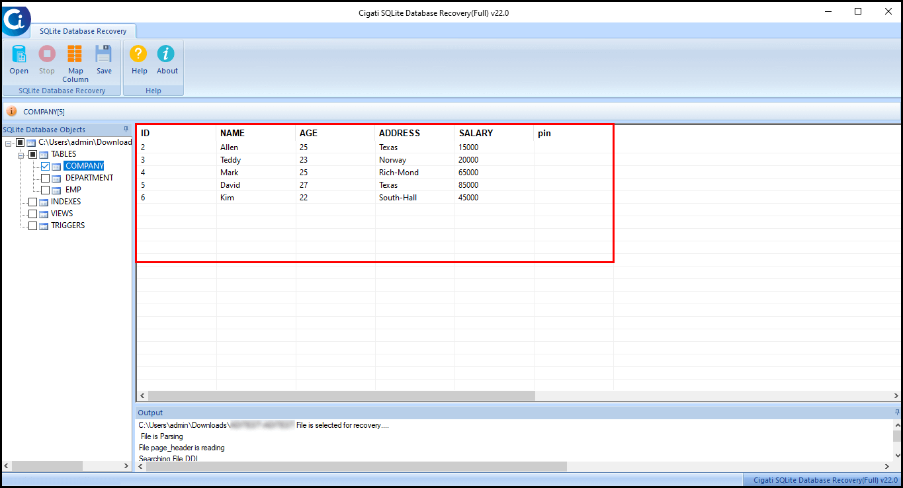This screenshot has height=488, width=903.
Task: Click the Open database icon
Action: (19, 54)
